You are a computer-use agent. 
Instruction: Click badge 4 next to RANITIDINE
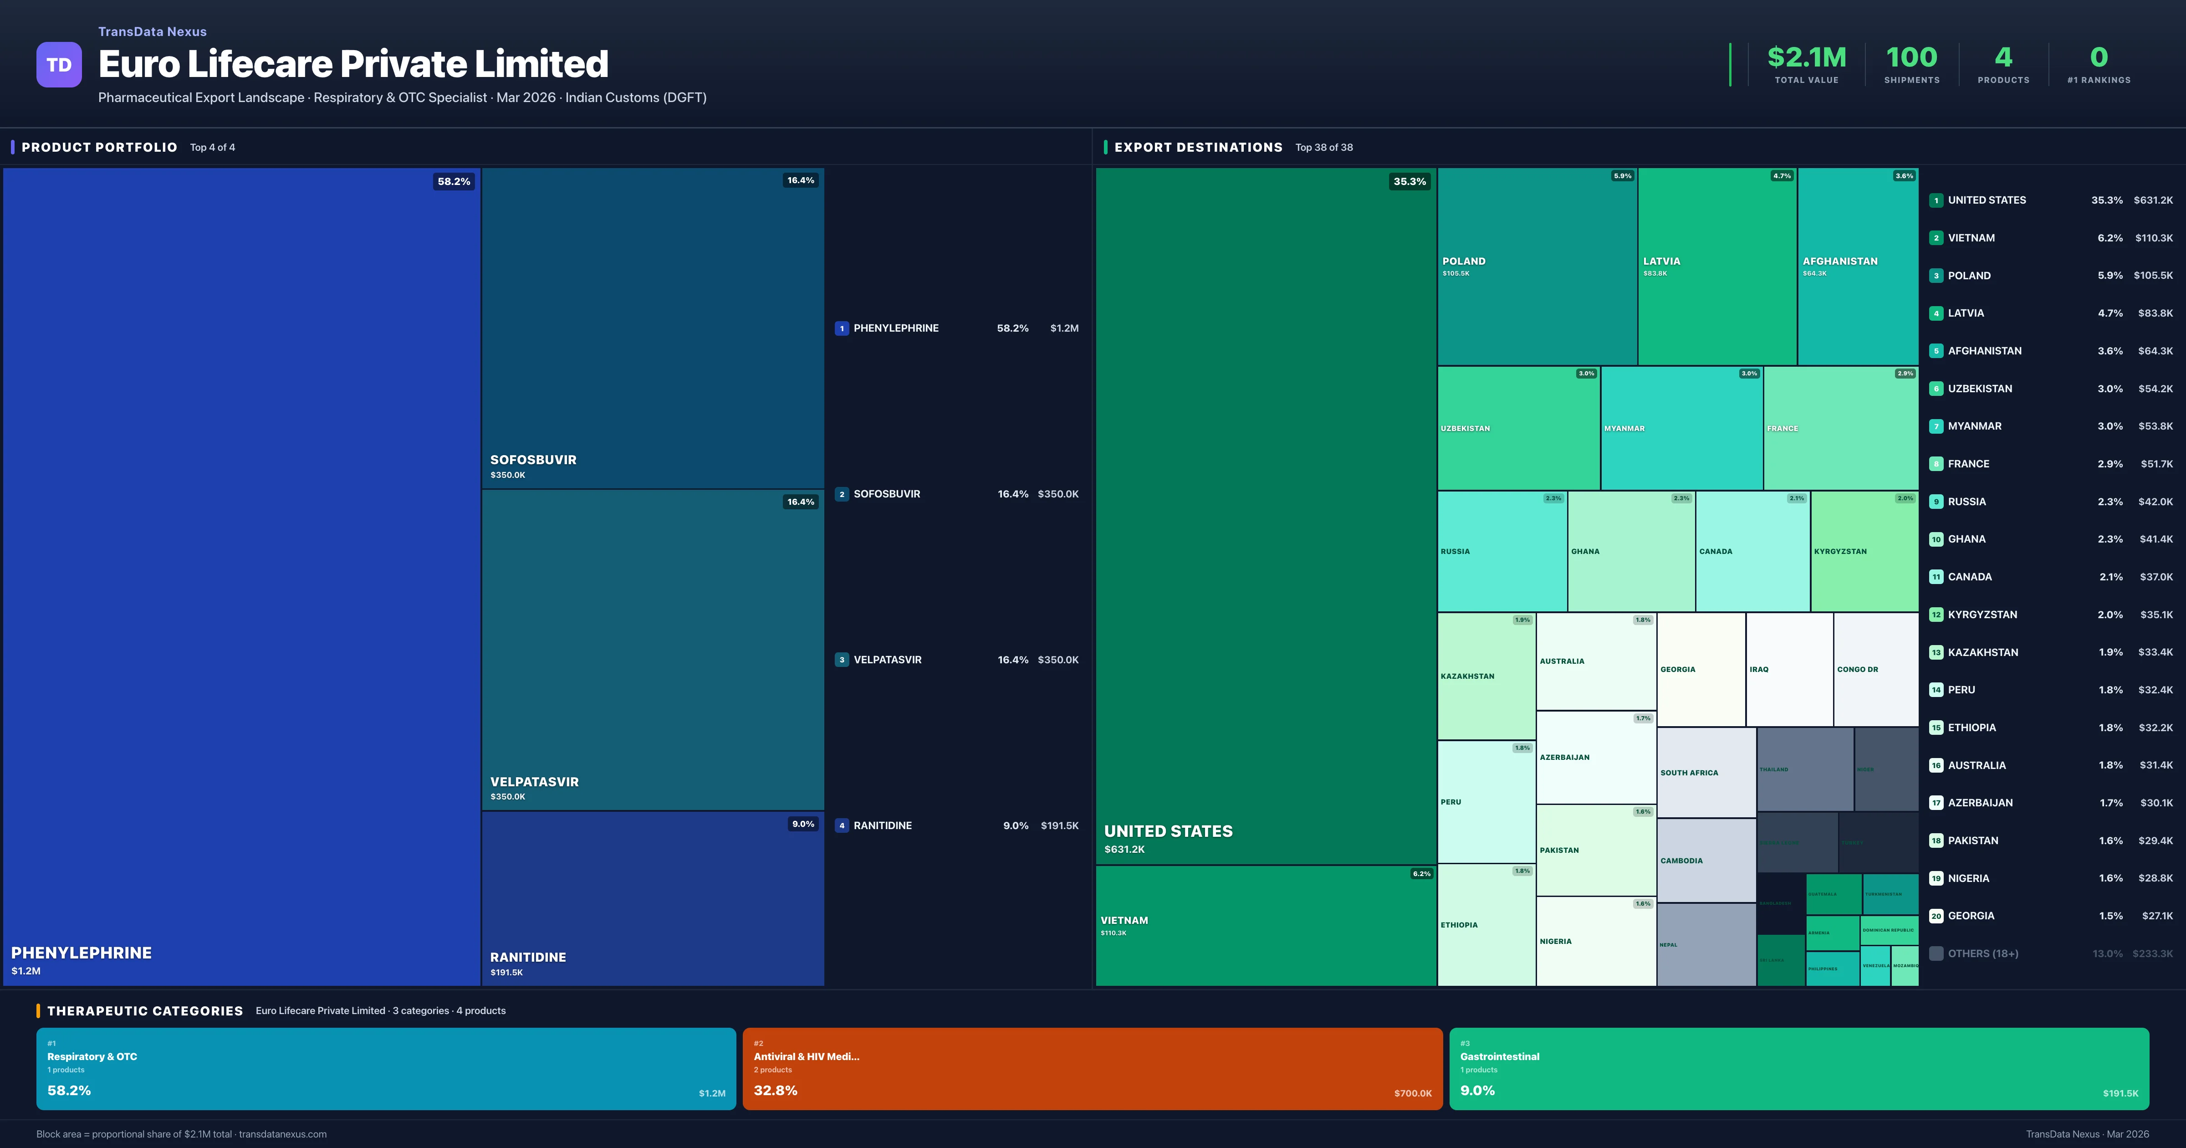841,825
